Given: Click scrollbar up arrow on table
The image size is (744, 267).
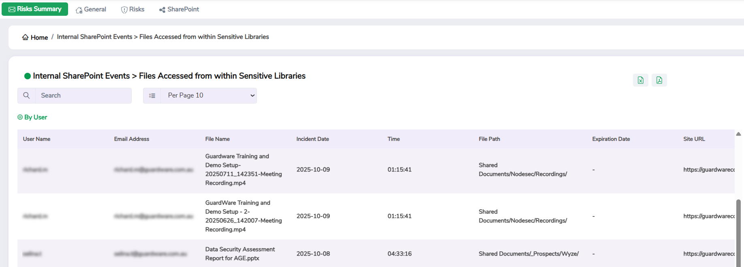Looking at the screenshot, I should coord(738,134).
